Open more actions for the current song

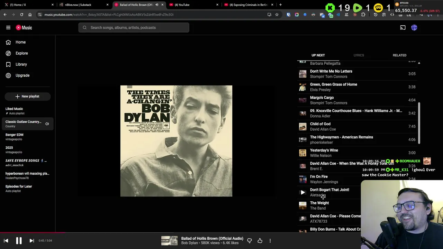270,241
